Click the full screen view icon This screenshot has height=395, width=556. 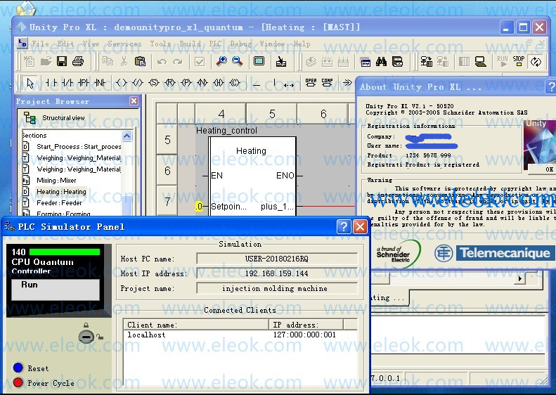tap(259, 61)
